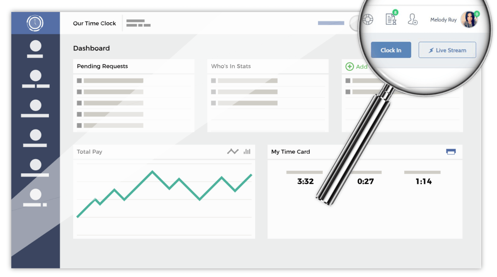
Task: Select the Who's In Stats panel header
Action: pos(268,66)
